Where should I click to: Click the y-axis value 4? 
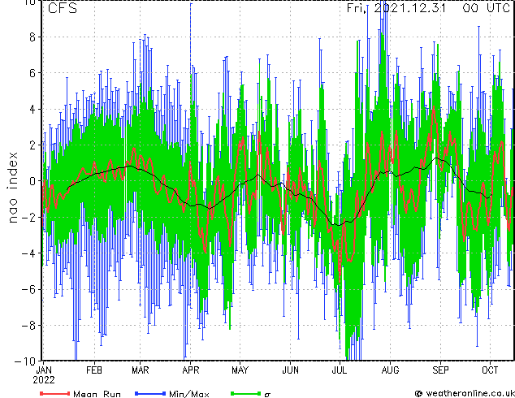32,110
